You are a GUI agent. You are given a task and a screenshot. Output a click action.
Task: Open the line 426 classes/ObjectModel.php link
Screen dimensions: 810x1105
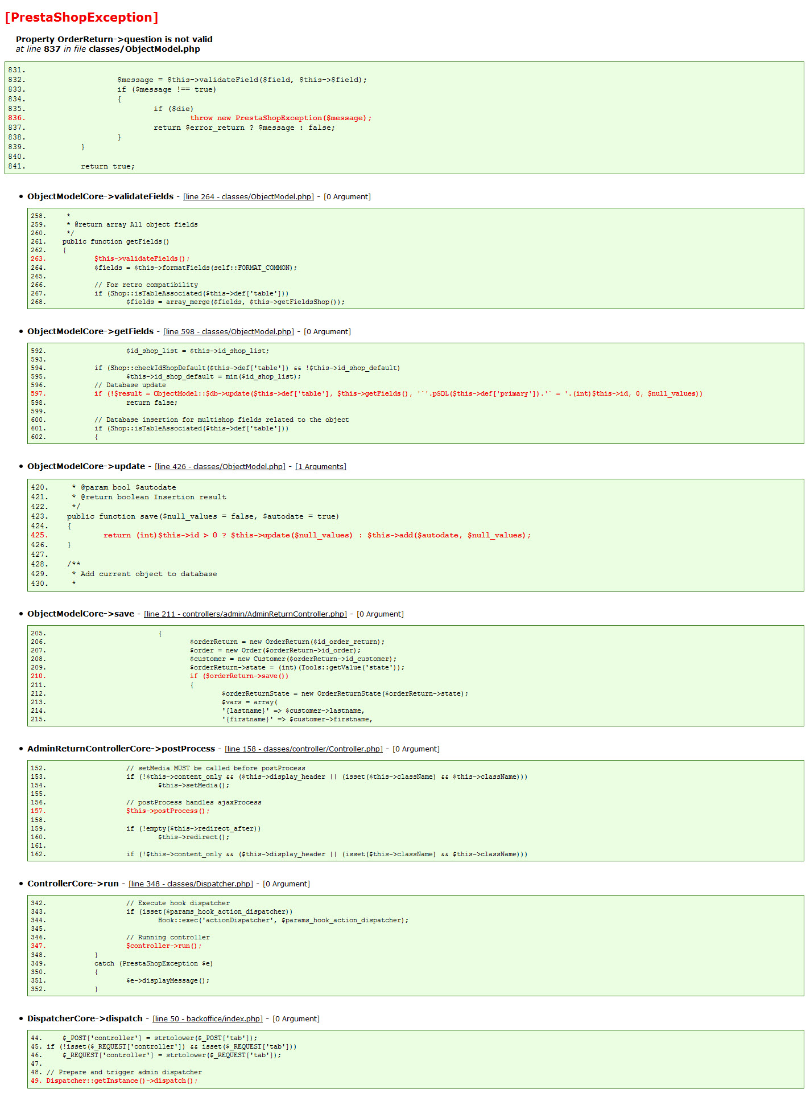point(220,467)
